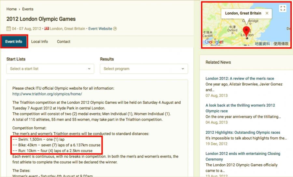Open the triathlon.org/olympics/home link
293x177 pixels.
[47, 94]
